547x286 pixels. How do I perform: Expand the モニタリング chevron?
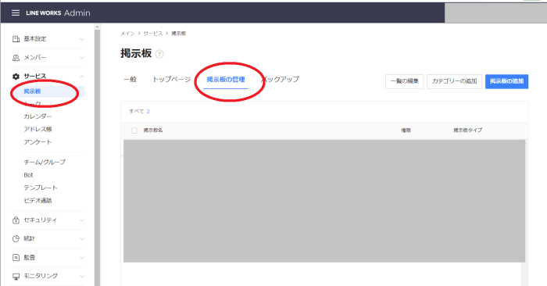tap(81, 277)
